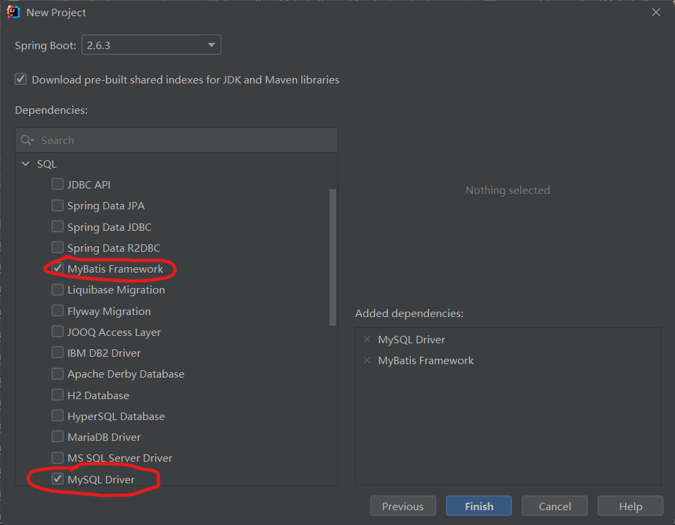Collapse the SQL dependency group
Image resolution: width=675 pixels, height=525 pixels.
coord(26,163)
